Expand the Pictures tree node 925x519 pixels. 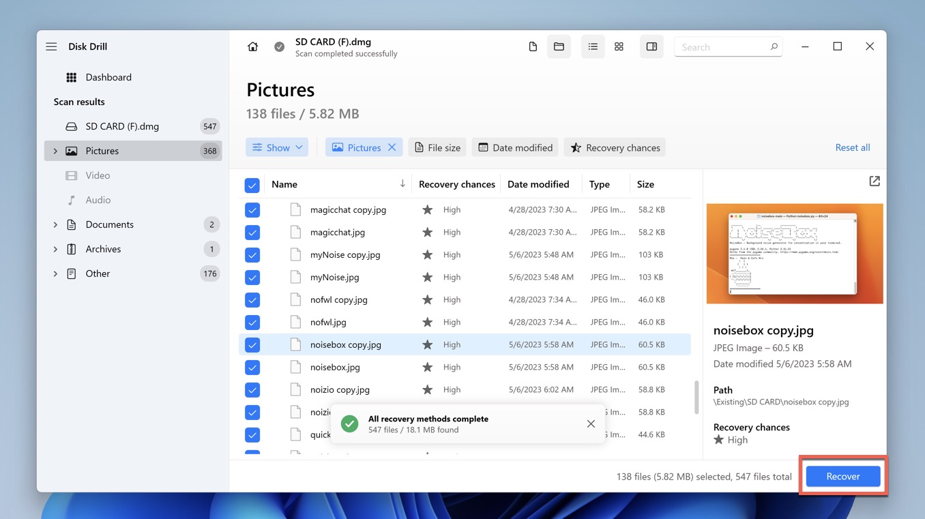(55, 151)
